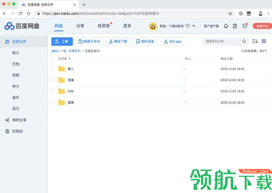Select 种子 category in sidebar

[x=16, y=86]
